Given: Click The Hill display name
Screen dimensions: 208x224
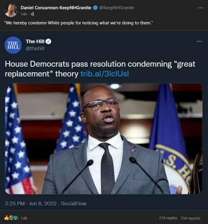Looking at the screenshot, I should 35,41.
